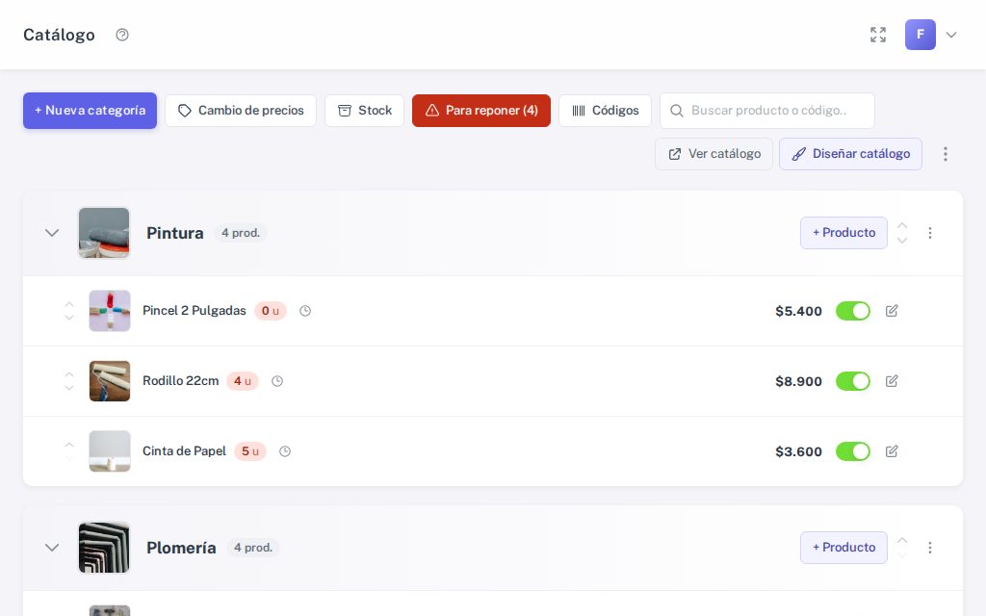
Task: Select the Cinta de Papel name
Action: coord(184,452)
